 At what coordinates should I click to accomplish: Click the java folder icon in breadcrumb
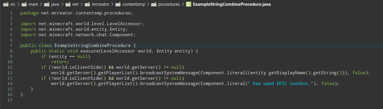(47, 4)
